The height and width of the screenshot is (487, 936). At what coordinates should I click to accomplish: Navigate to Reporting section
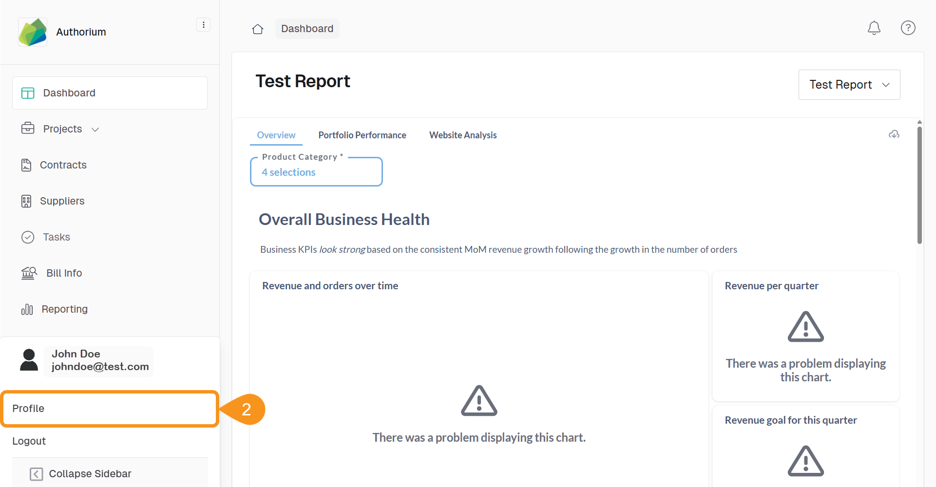(x=64, y=309)
